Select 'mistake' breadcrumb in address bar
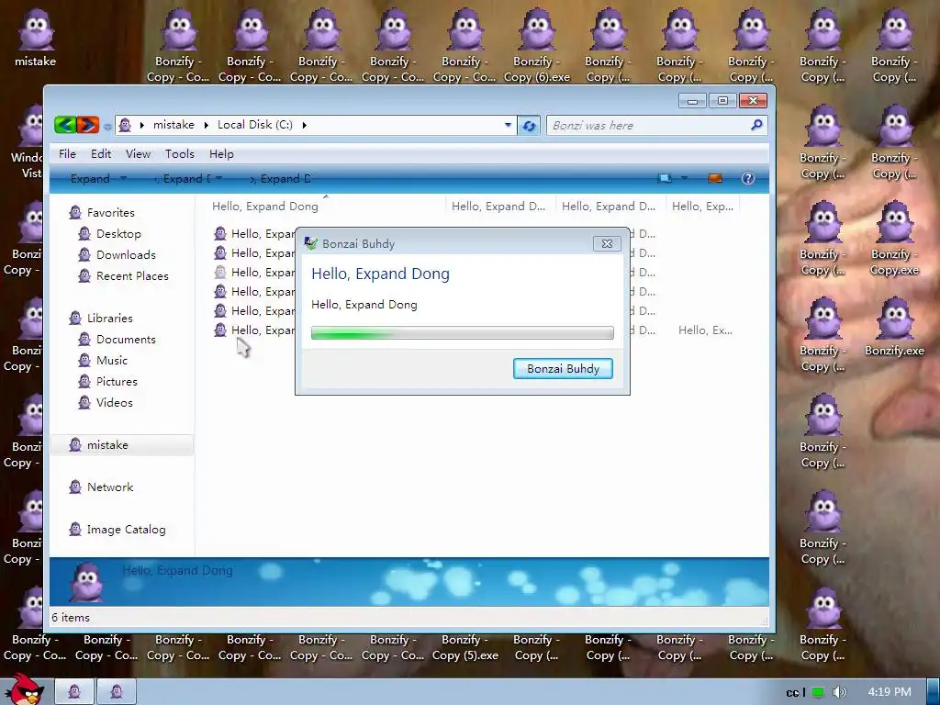 tap(173, 125)
